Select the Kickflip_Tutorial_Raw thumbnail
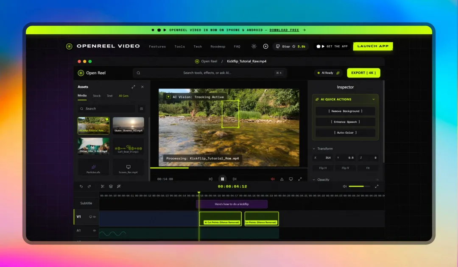Viewport: 458px width, 267px height. click(x=93, y=126)
